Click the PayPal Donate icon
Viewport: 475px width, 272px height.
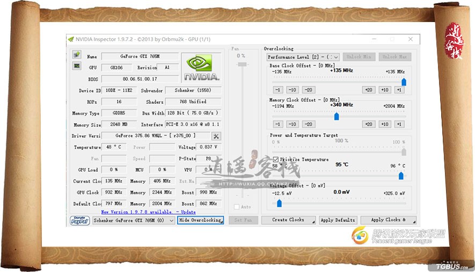79,220
